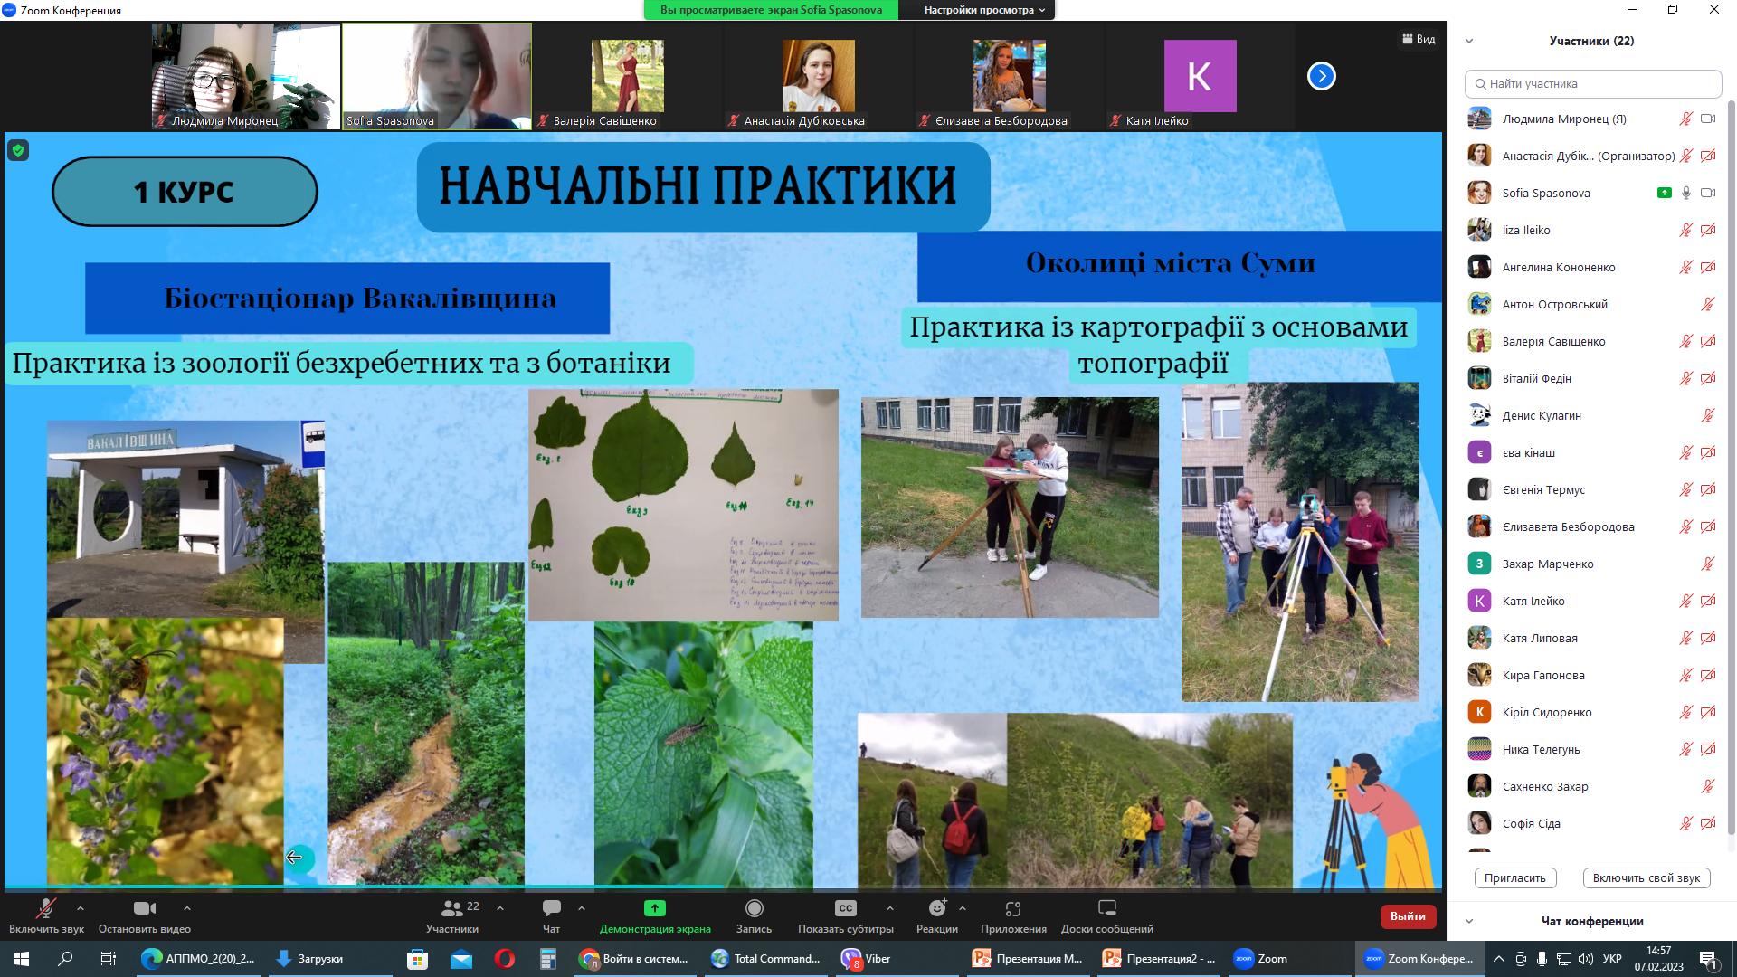Open the Реакции reactions icon

[x=936, y=908]
